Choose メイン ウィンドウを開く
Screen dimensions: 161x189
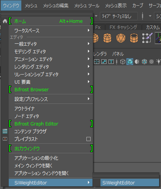[x=51, y=165]
